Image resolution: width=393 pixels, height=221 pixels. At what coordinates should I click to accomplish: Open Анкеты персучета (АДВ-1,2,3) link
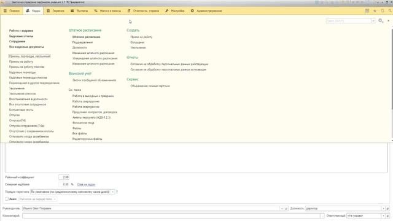[91, 117]
